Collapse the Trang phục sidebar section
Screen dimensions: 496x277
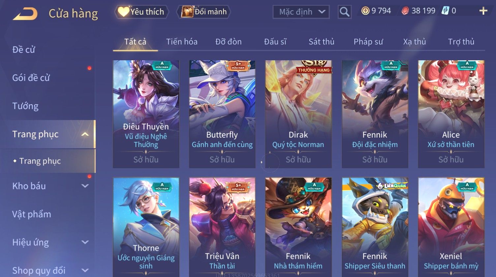pos(85,134)
